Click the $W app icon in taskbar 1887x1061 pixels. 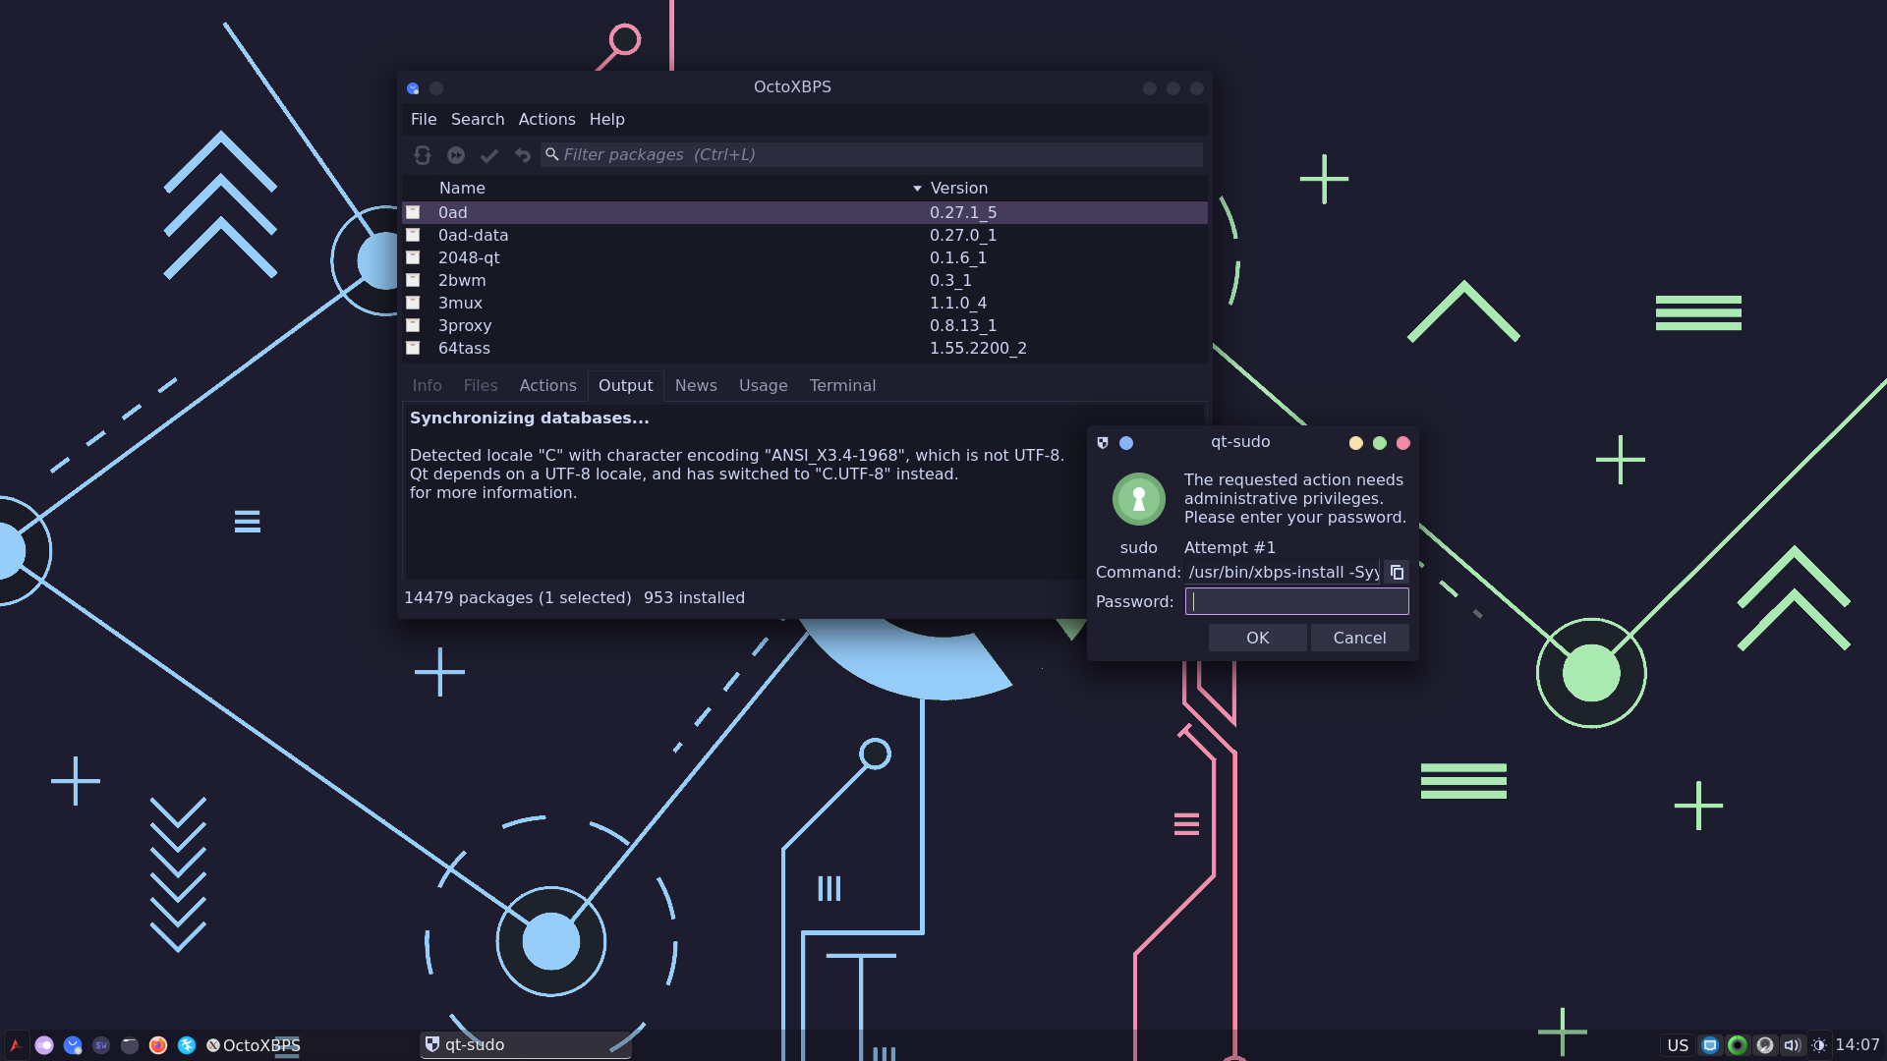pyautogui.click(x=101, y=1045)
